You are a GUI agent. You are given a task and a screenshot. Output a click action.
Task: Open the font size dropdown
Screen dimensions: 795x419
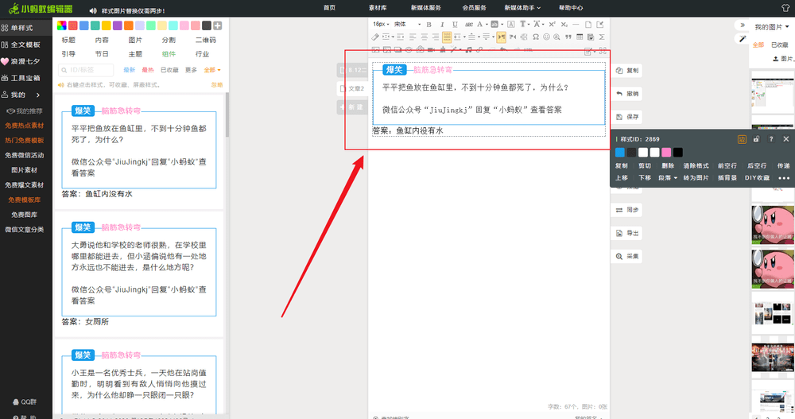(x=381, y=25)
